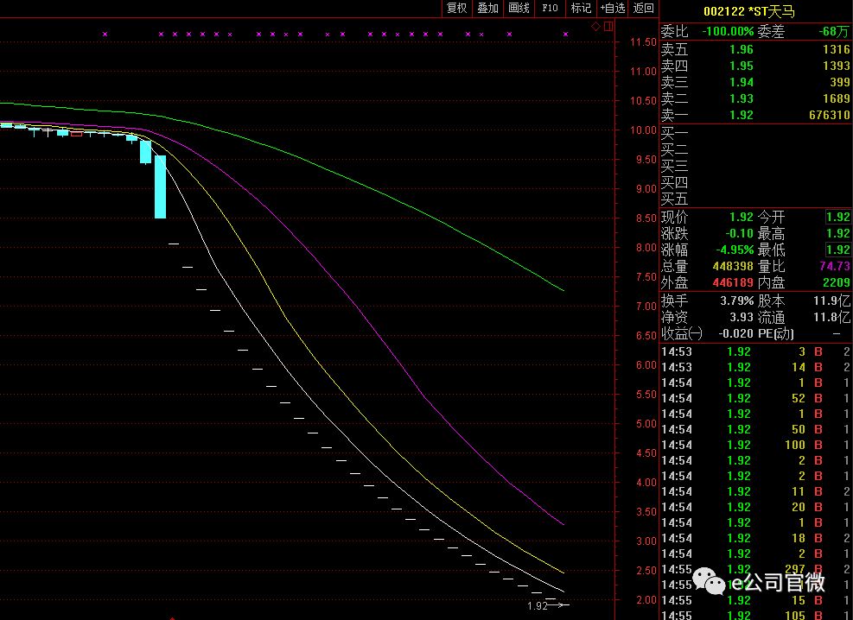Select the 卖四 row at 1.95
This screenshot has height=620, width=853.
pos(755,66)
